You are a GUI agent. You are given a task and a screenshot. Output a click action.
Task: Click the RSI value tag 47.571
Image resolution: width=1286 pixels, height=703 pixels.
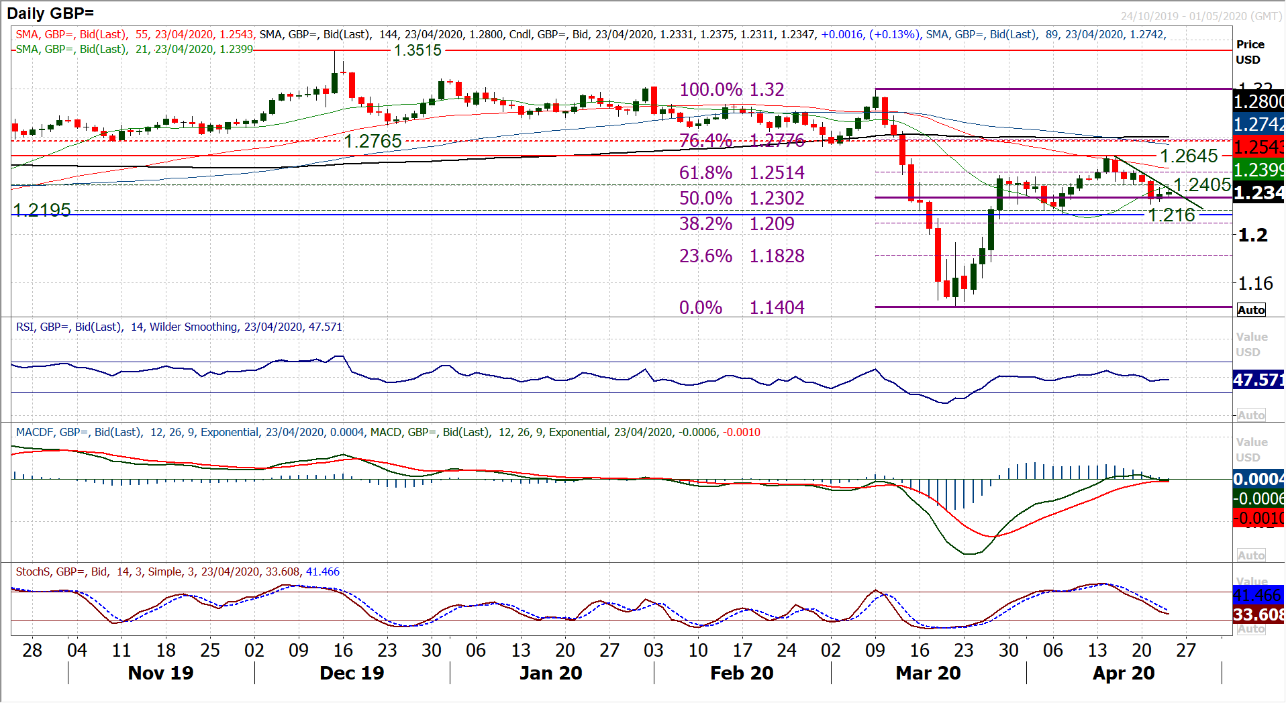1258,380
